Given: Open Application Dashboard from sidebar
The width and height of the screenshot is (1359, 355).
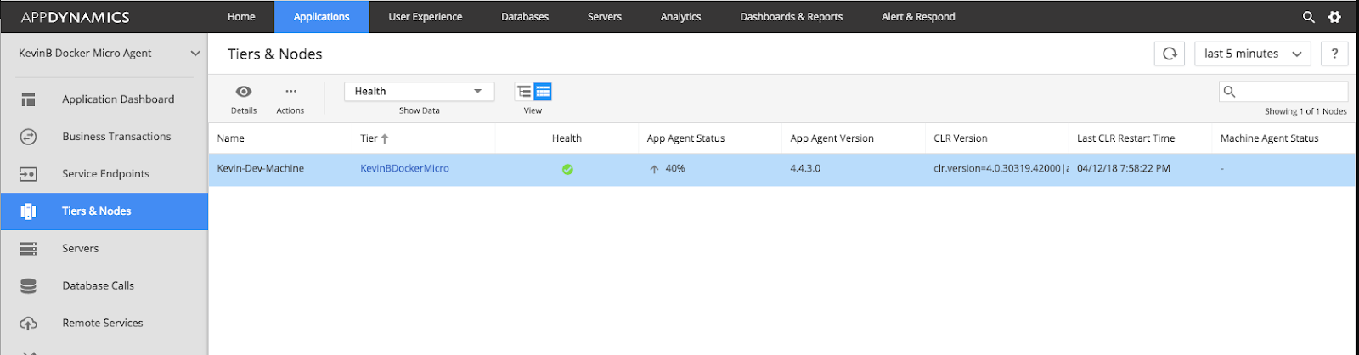Looking at the screenshot, I should click(118, 99).
